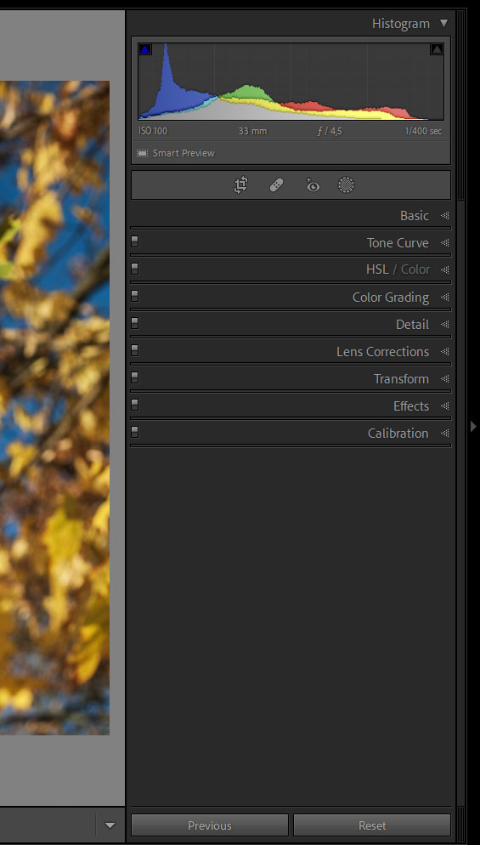
Task: Expand the Transform panel arrow
Action: (444, 379)
